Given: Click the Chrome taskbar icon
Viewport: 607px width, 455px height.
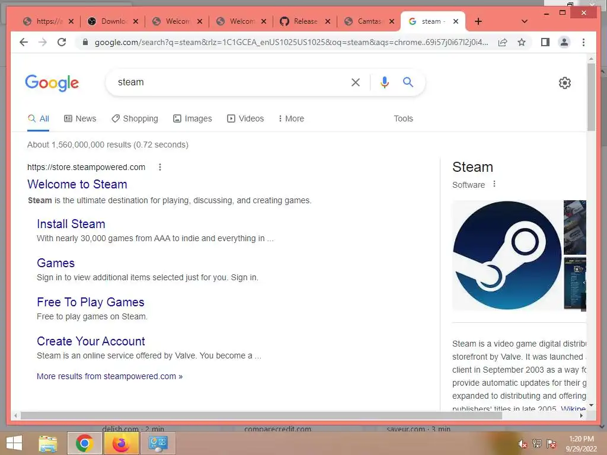Looking at the screenshot, I should [x=84, y=443].
